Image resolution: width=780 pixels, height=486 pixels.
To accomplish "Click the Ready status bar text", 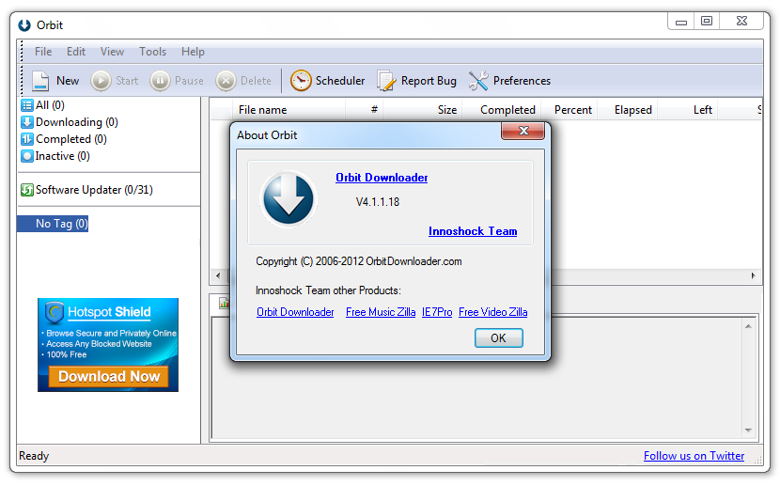I will (34, 456).
